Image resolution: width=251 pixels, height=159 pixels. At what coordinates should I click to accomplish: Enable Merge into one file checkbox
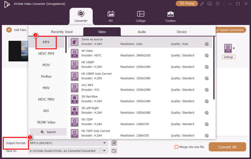pos(176,147)
